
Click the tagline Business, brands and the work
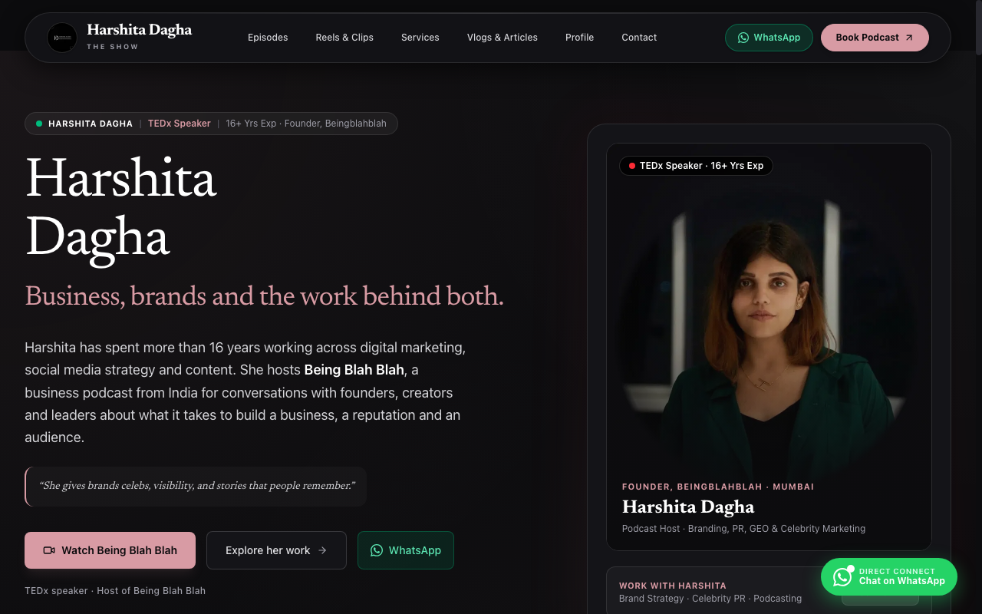(x=265, y=295)
